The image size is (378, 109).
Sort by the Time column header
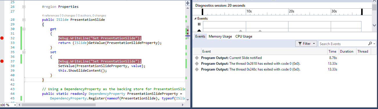click(333, 51)
